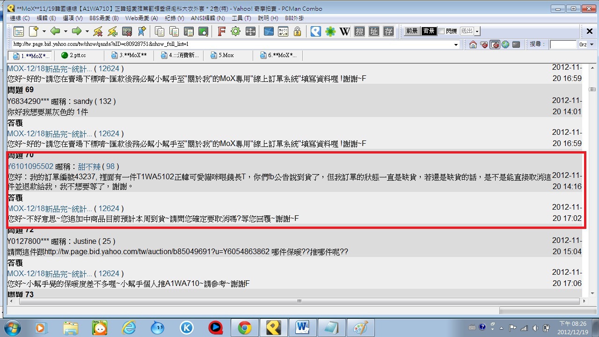Switch to the 3.**MoX** tab

(x=130, y=55)
